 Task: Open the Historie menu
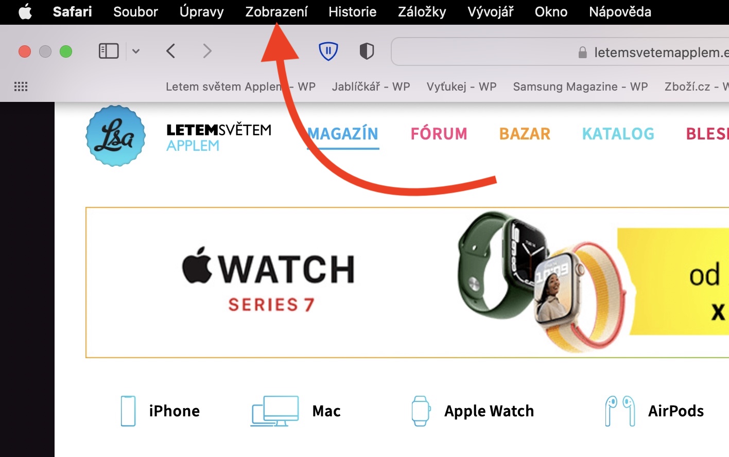353,12
